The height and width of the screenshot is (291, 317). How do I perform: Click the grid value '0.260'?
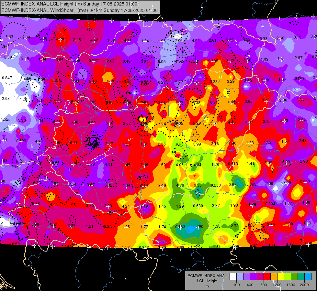point(216,185)
